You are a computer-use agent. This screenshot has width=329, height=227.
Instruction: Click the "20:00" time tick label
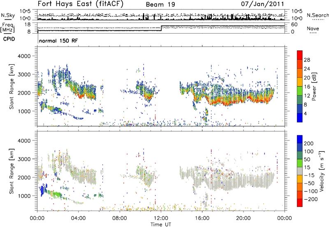point(243,218)
